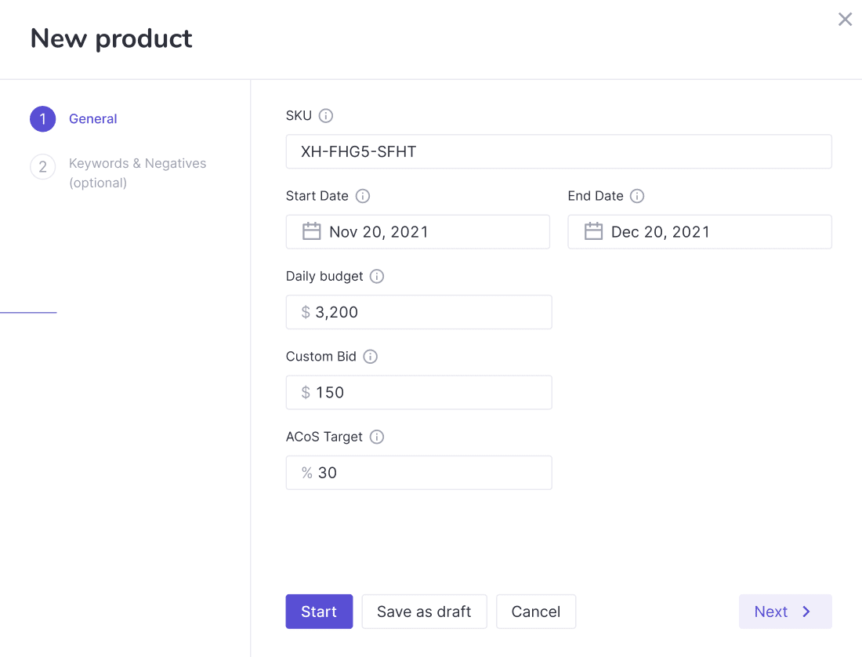Switch to Keywords & Negatives step
This screenshot has height=657, width=862.
coord(137,163)
